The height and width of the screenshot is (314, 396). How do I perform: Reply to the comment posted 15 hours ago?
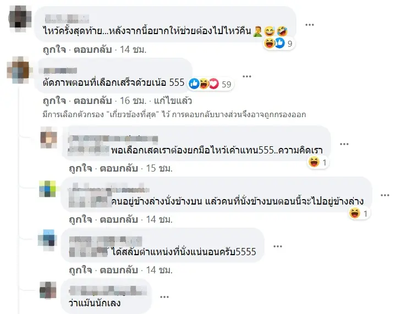(x=119, y=168)
